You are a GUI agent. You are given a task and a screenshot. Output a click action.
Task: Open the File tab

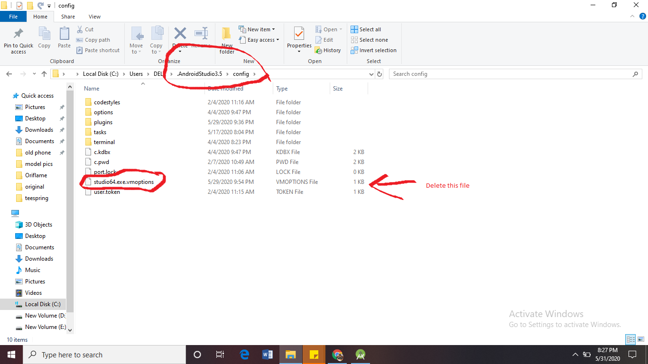(x=13, y=17)
